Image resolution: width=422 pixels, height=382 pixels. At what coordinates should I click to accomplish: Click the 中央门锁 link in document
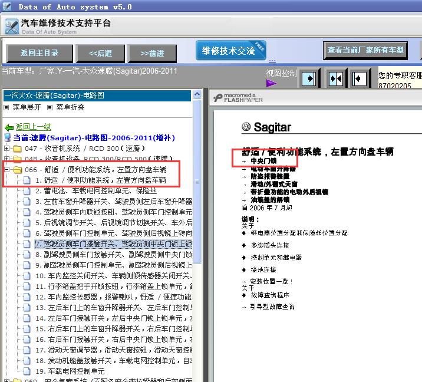click(x=263, y=161)
